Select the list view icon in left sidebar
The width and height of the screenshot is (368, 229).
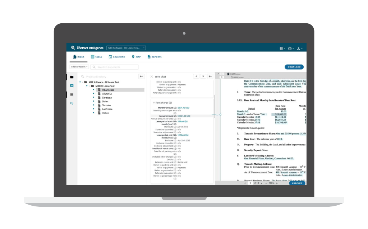click(72, 94)
